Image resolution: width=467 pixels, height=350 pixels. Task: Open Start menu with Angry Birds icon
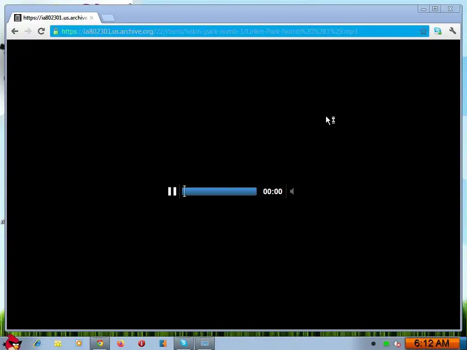click(12, 342)
